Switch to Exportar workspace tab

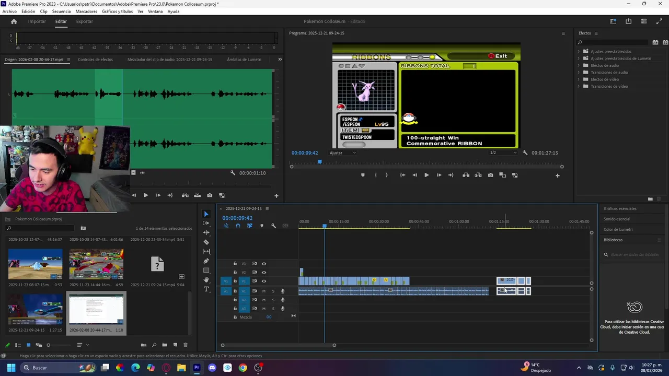pyautogui.click(x=84, y=21)
